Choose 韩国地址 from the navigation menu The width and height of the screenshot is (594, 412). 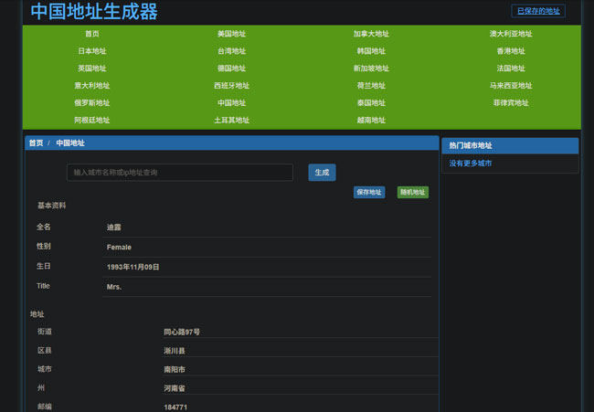pos(371,51)
